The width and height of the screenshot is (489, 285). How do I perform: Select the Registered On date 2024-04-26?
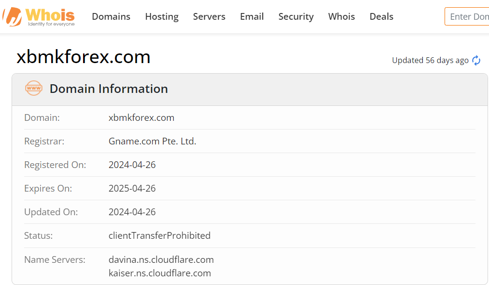(x=132, y=165)
